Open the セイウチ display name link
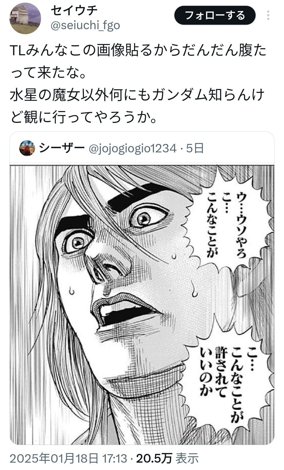Image resolution: width=284 pixels, height=470 pixels. tap(74, 11)
